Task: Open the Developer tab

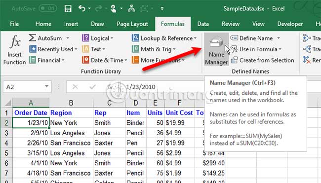Action: click(x=290, y=24)
